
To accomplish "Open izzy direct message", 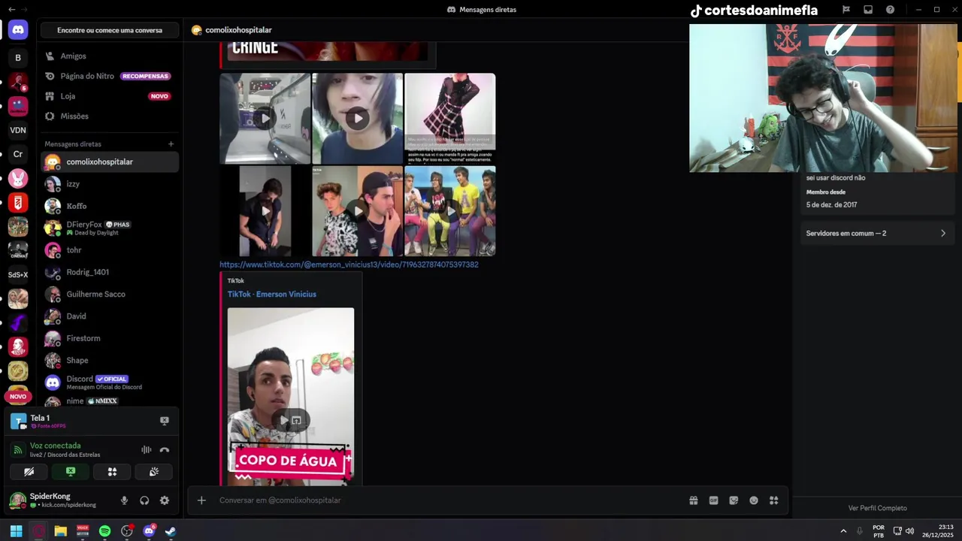I will click(110, 184).
